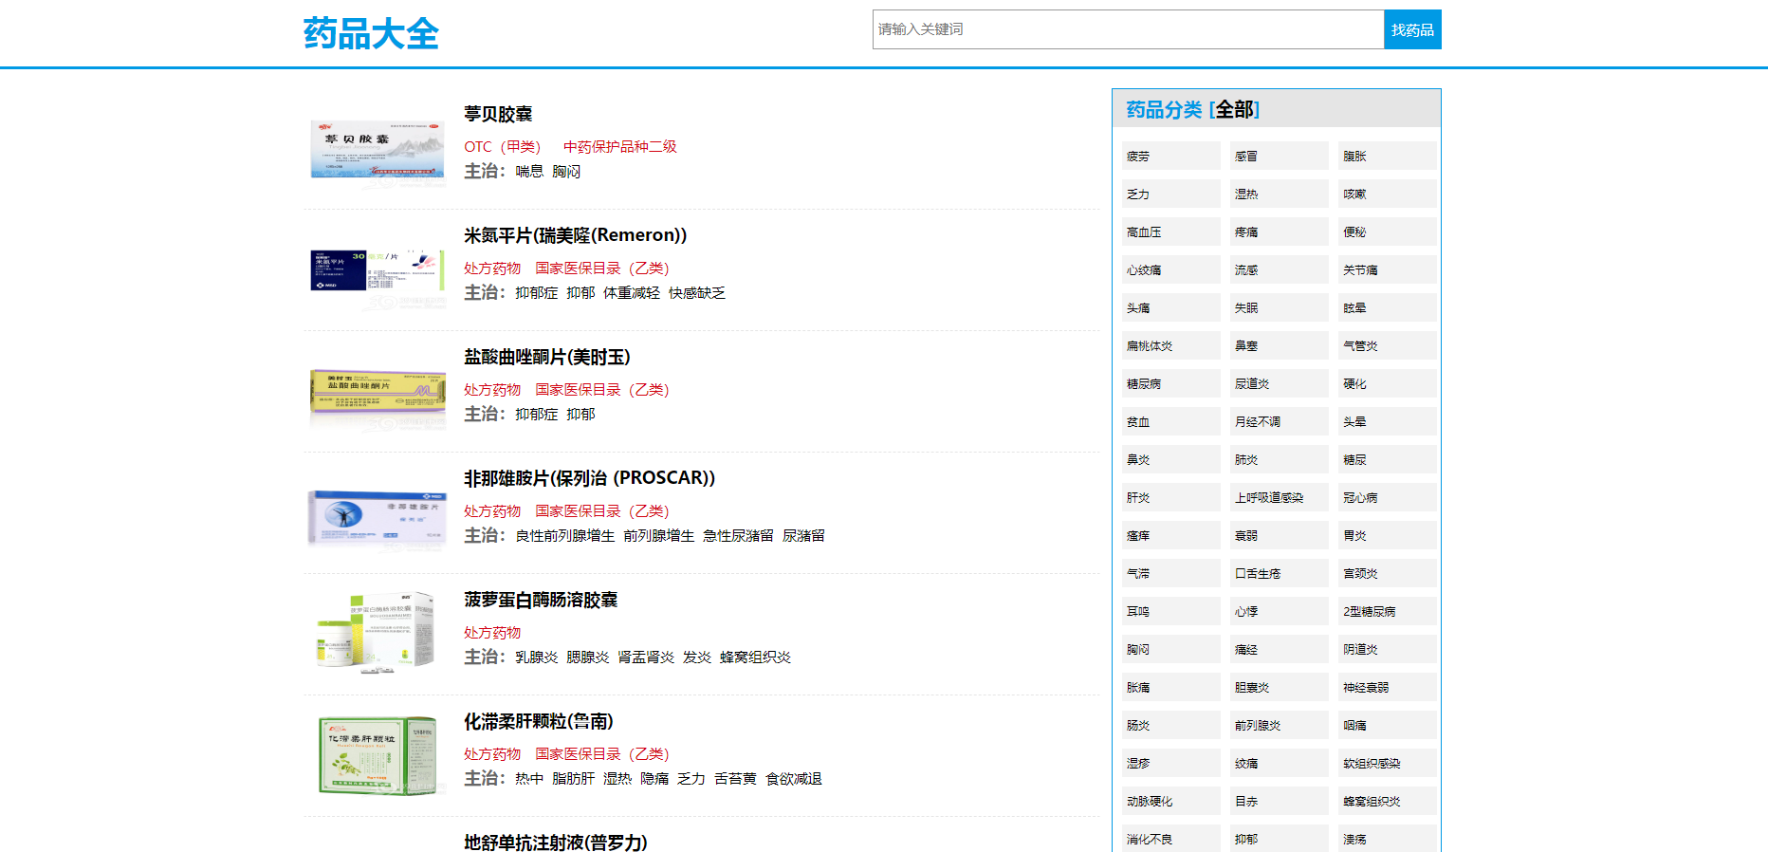Select the 咽痛 category
This screenshot has width=1768, height=852.
(1387, 726)
